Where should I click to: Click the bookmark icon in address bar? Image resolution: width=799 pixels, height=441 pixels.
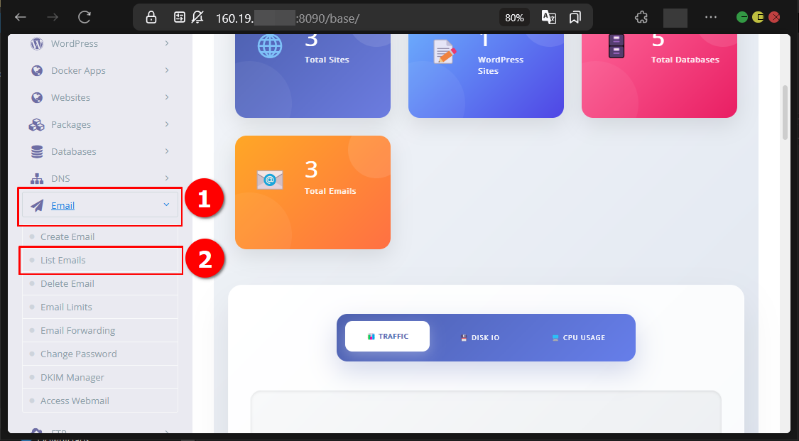coord(575,17)
